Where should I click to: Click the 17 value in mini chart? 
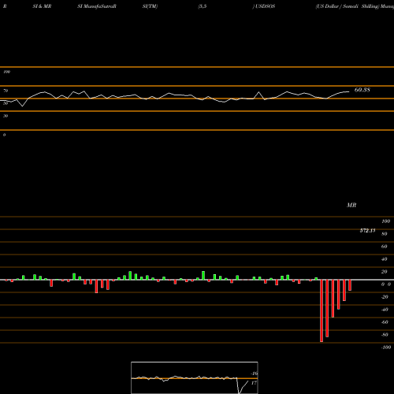pyautogui.click(x=254, y=383)
